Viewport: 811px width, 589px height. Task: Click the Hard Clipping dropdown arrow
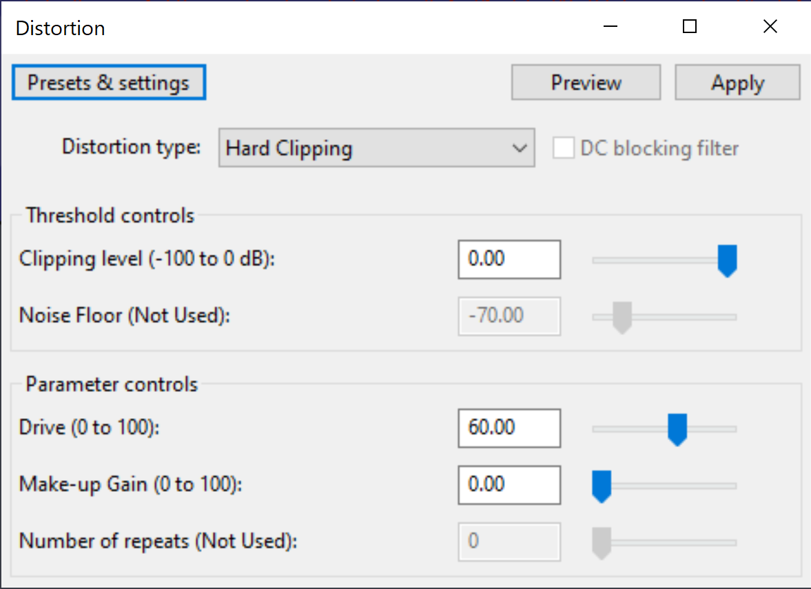tap(520, 148)
